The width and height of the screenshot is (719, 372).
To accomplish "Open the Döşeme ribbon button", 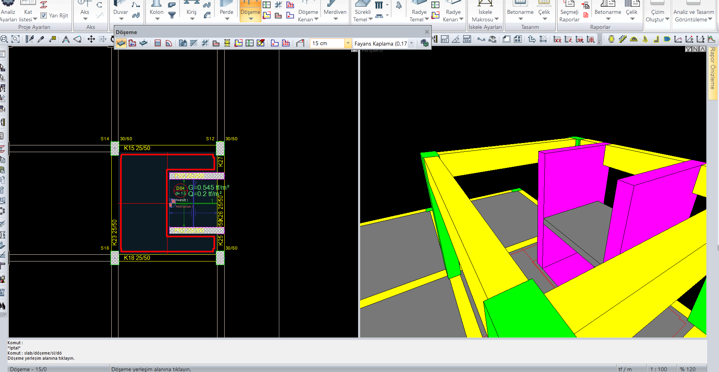I will click(250, 10).
